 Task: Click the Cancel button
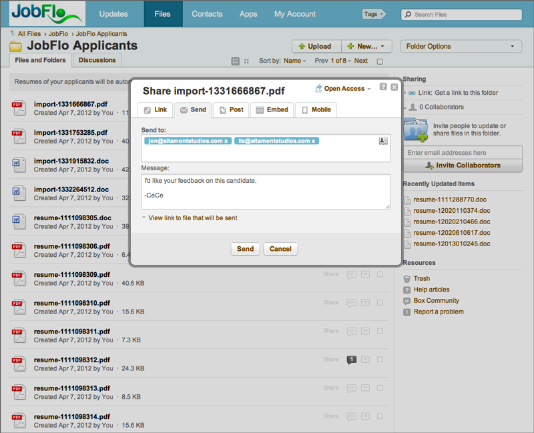pos(280,249)
